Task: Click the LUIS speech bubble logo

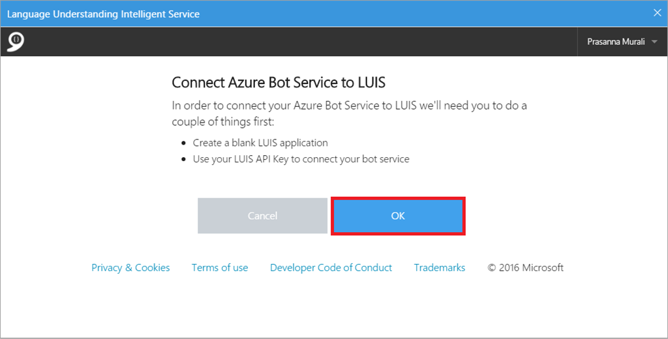Action: pos(16,42)
